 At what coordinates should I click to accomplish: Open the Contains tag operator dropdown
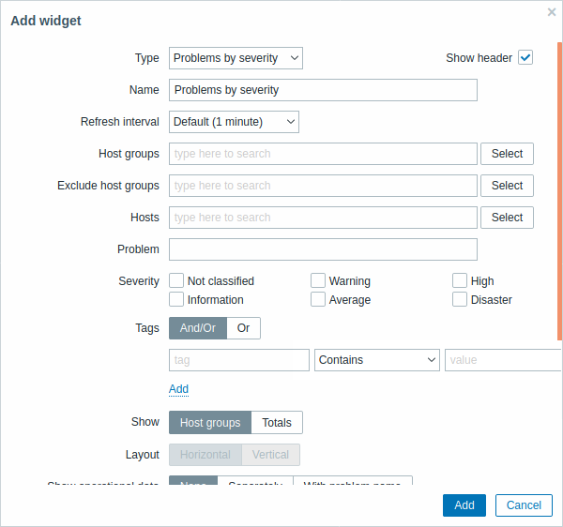tap(377, 360)
